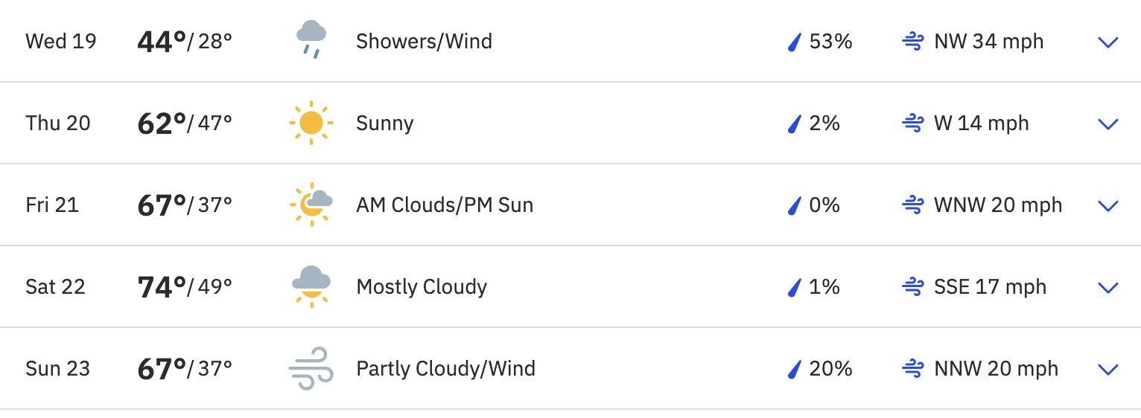
Task: Click the raindrop icon beside 20%
Action: pyautogui.click(x=794, y=369)
